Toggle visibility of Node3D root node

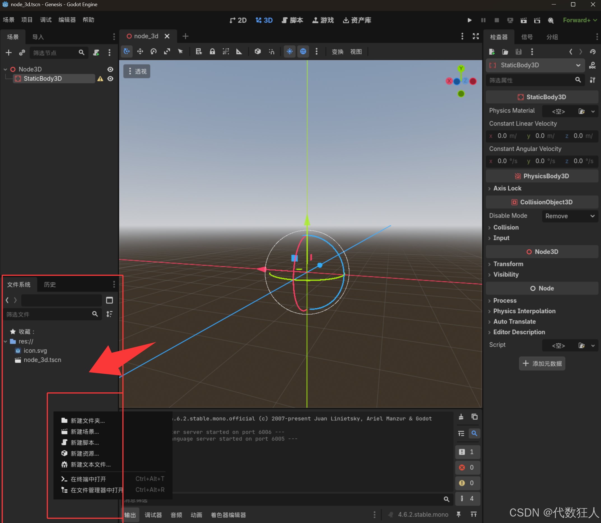click(110, 70)
